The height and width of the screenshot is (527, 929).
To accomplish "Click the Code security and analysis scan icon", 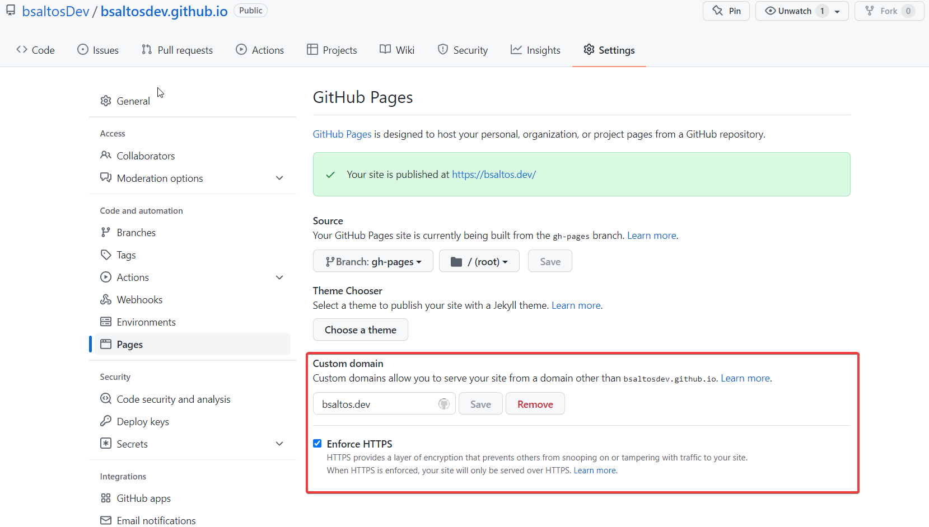I will coord(106,399).
